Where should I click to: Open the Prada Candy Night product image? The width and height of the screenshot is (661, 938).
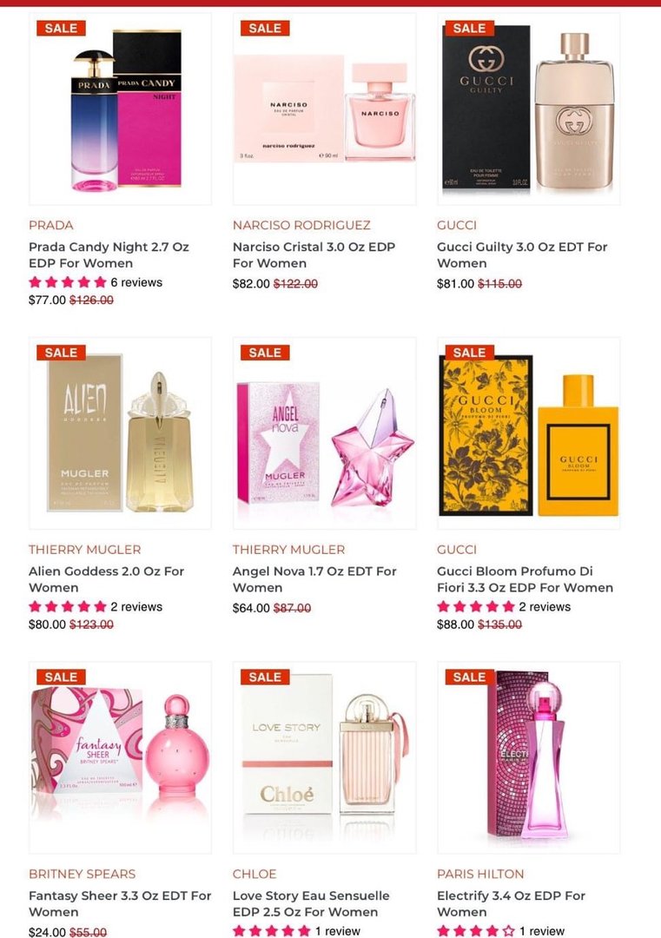[120, 109]
